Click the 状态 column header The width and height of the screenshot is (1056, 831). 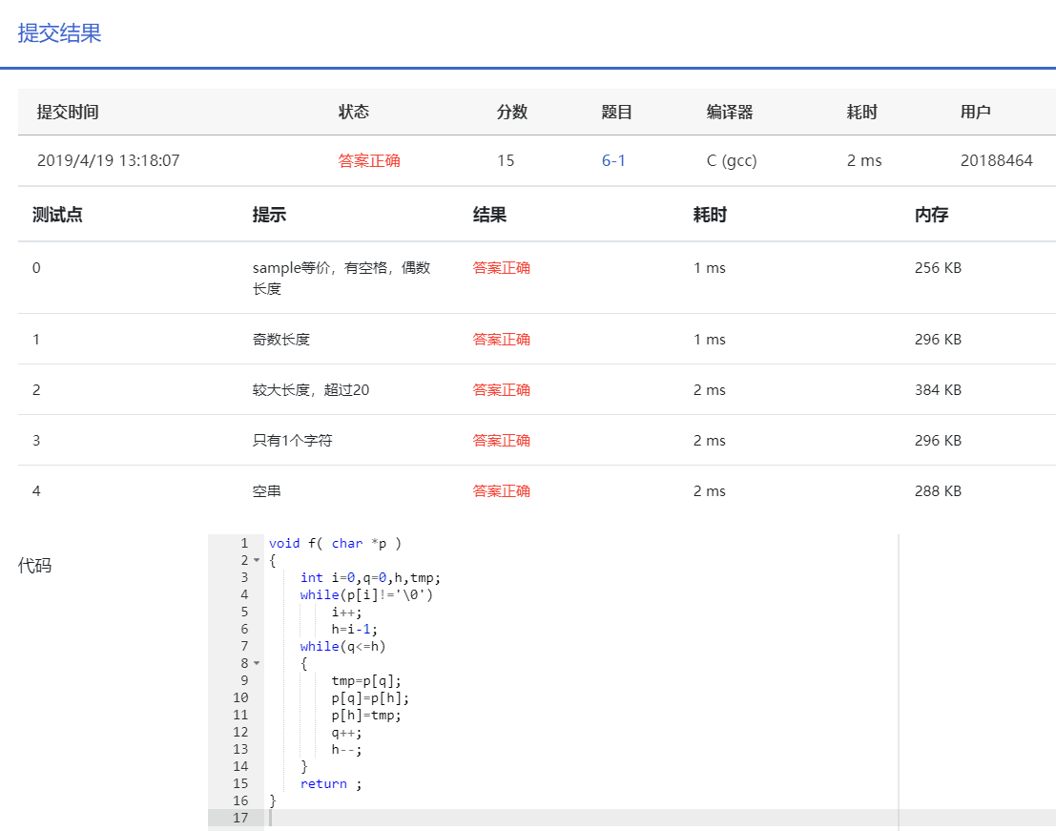coord(354,112)
